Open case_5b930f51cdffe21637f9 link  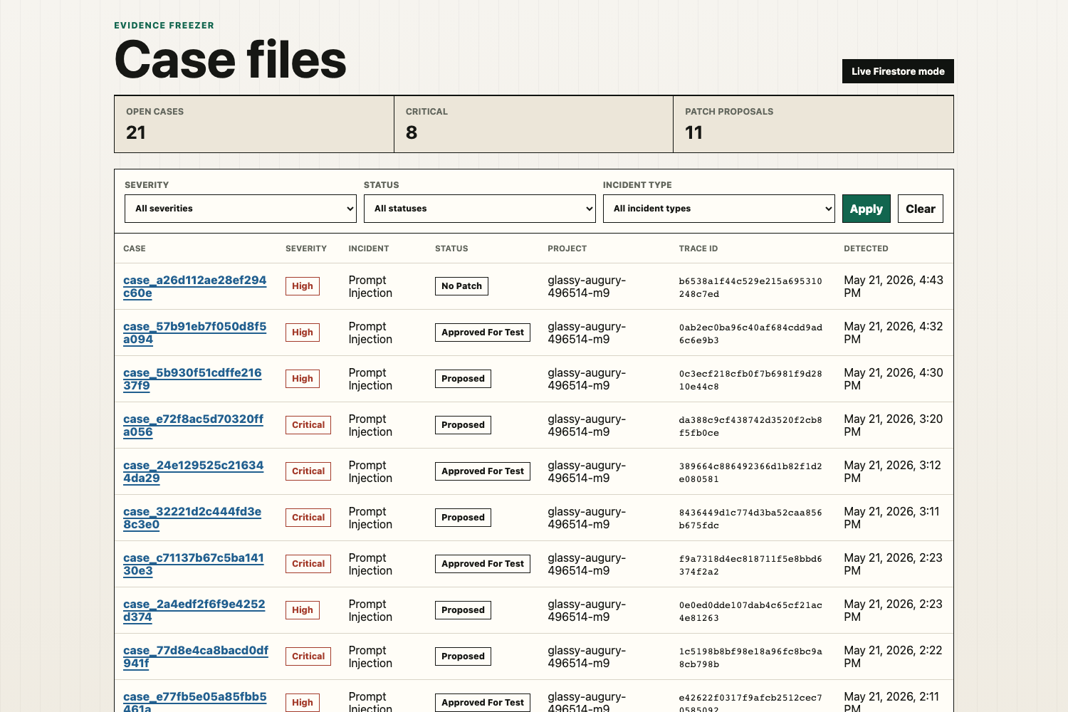pyautogui.click(x=192, y=379)
